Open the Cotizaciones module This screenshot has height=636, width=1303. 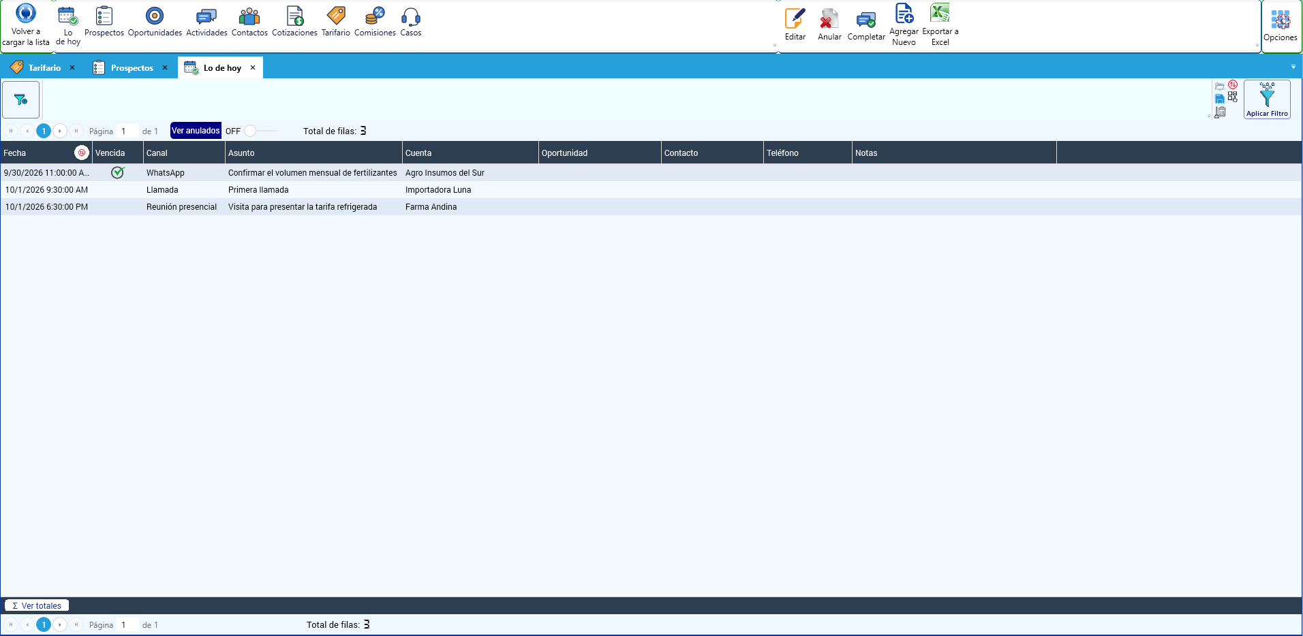point(294,22)
